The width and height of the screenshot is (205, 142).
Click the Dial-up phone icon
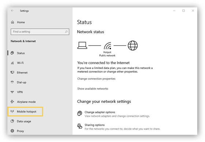(12, 82)
